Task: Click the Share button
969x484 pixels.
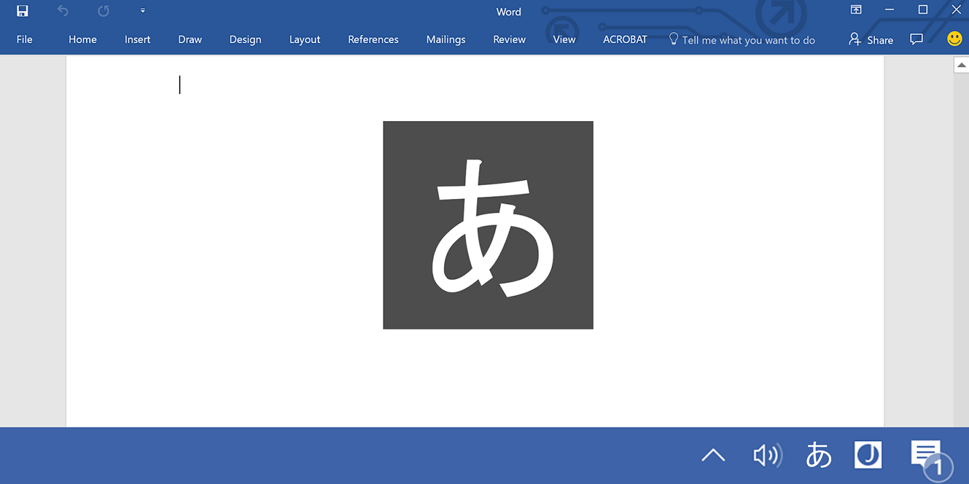Action: (x=871, y=40)
